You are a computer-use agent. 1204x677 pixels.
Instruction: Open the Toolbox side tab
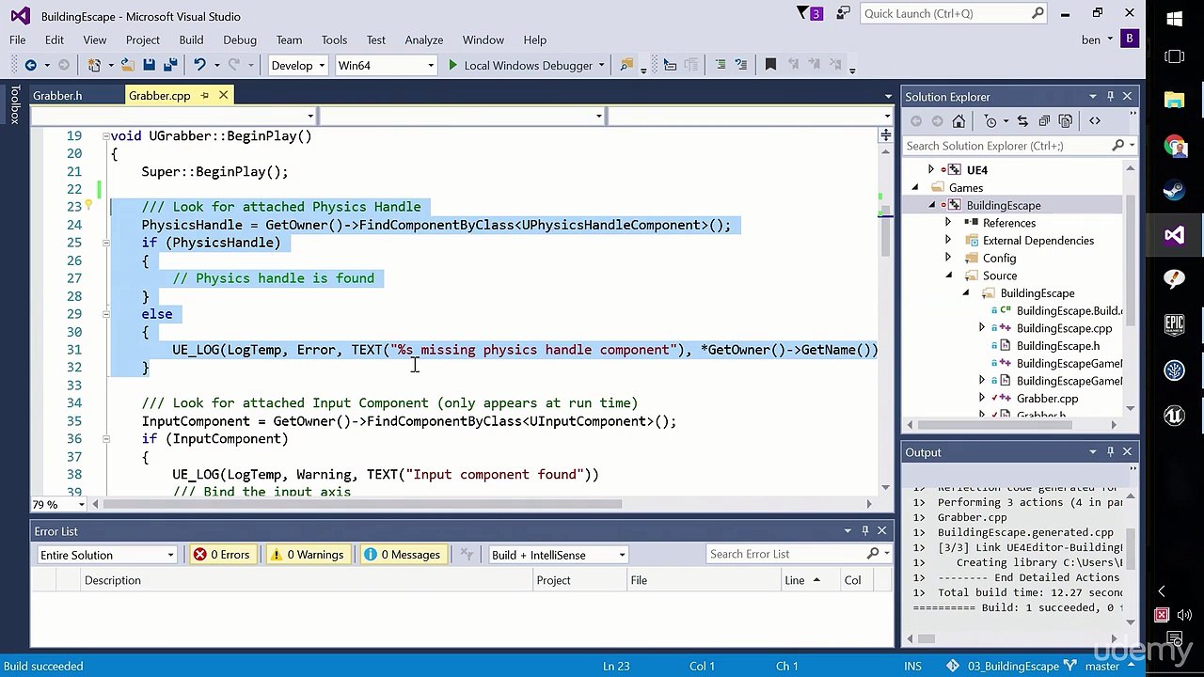pos(14,104)
